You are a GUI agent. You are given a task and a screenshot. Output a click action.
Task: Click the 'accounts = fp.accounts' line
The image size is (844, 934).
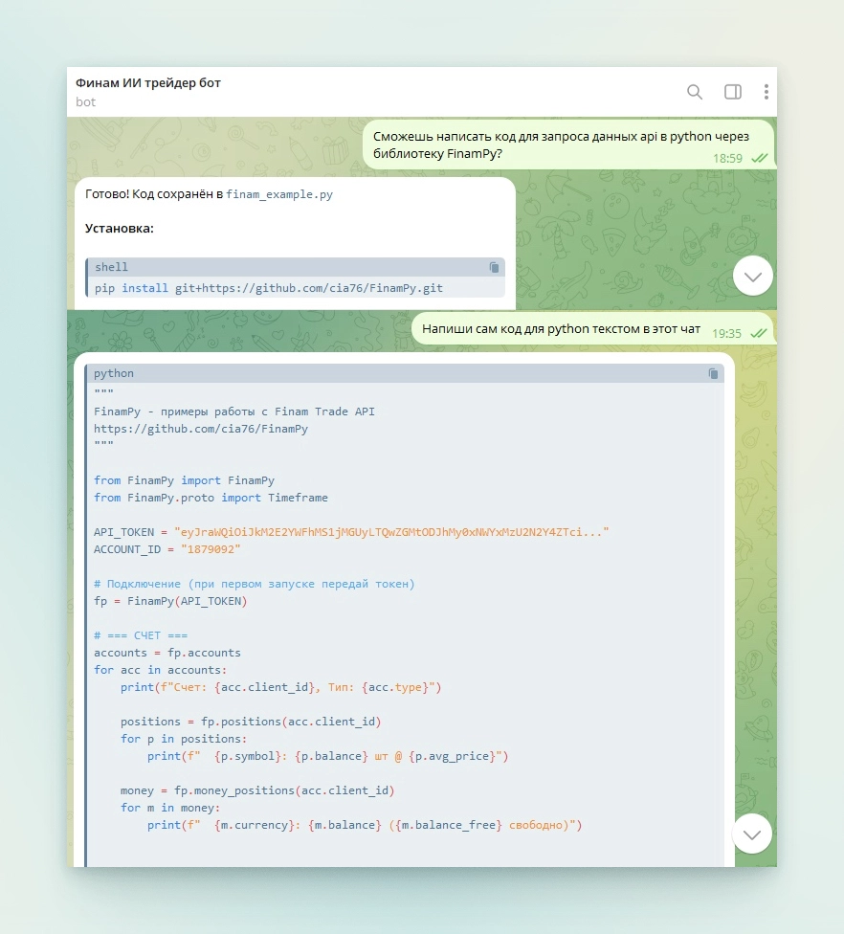coord(167,653)
